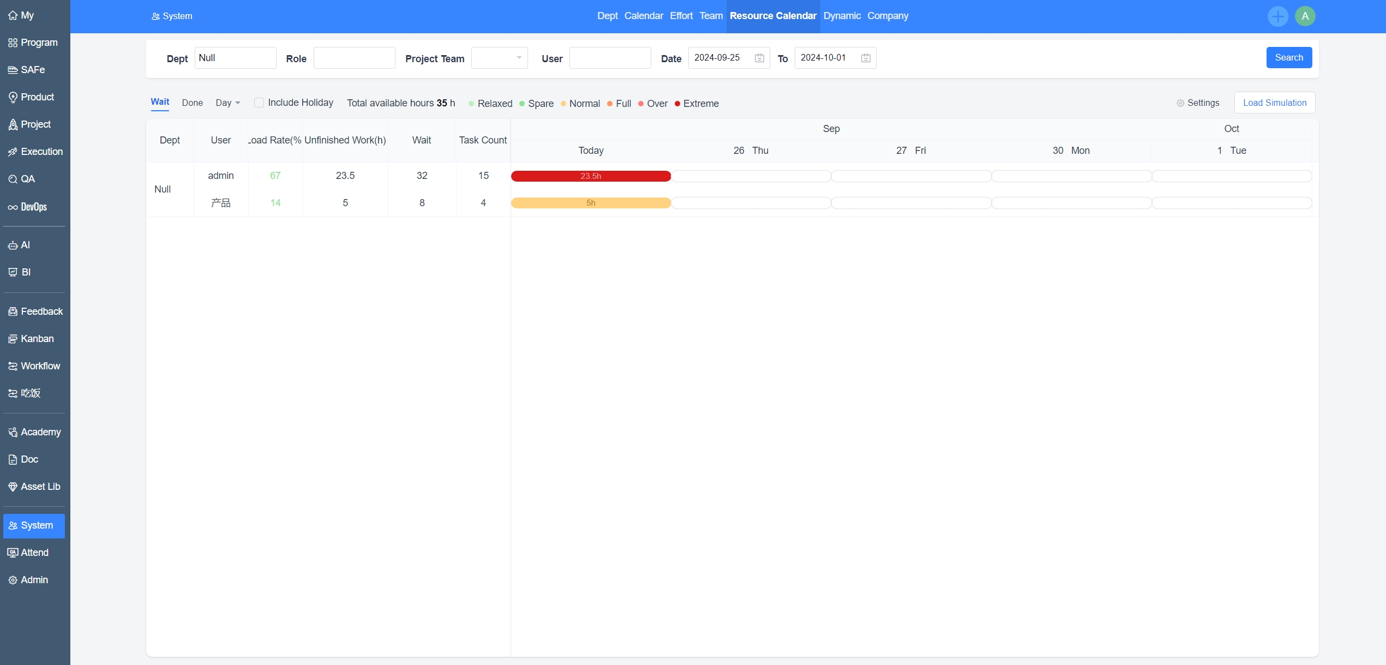This screenshot has height=665, width=1386.
Task: Open the DevOps infinity icon
Action: tap(13, 207)
